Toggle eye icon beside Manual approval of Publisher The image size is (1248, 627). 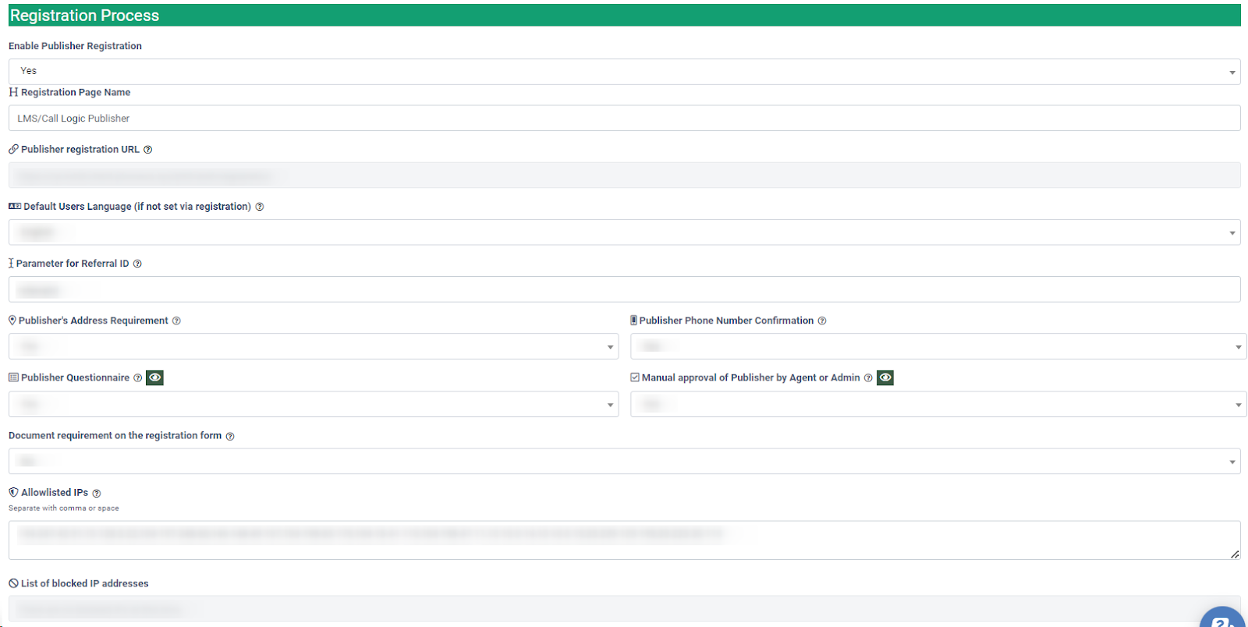(885, 377)
